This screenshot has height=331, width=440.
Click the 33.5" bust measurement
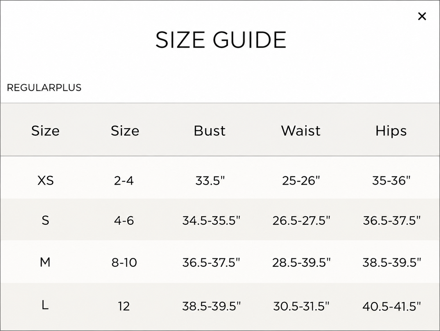point(210,181)
